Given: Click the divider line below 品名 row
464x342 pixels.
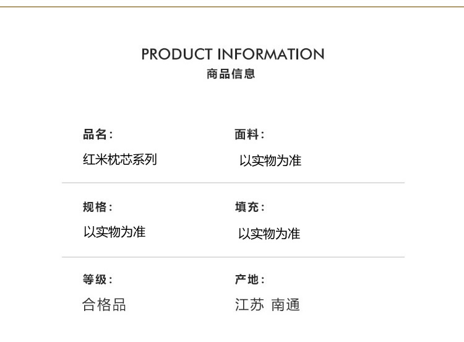Looking at the screenshot, I should (233, 183).
